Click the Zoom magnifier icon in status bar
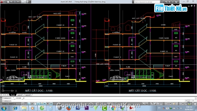 155,104
